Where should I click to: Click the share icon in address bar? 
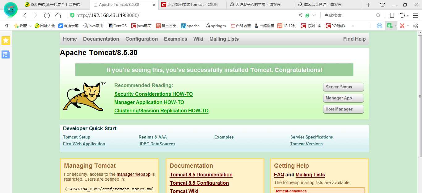click(301, 15)
